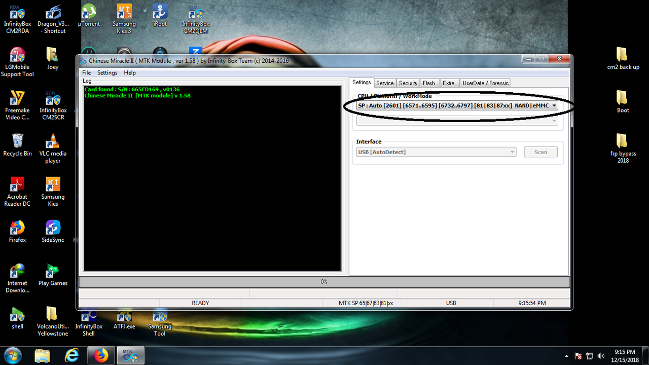Viewport: 649px width, 365px height.
Task: Open File menu in Chinese Miracle
Action: click(86, 72)
